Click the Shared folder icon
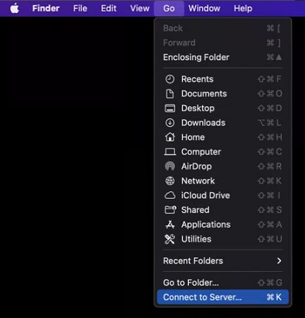Screen dimensions: 305x318 [x=171, y=210]
